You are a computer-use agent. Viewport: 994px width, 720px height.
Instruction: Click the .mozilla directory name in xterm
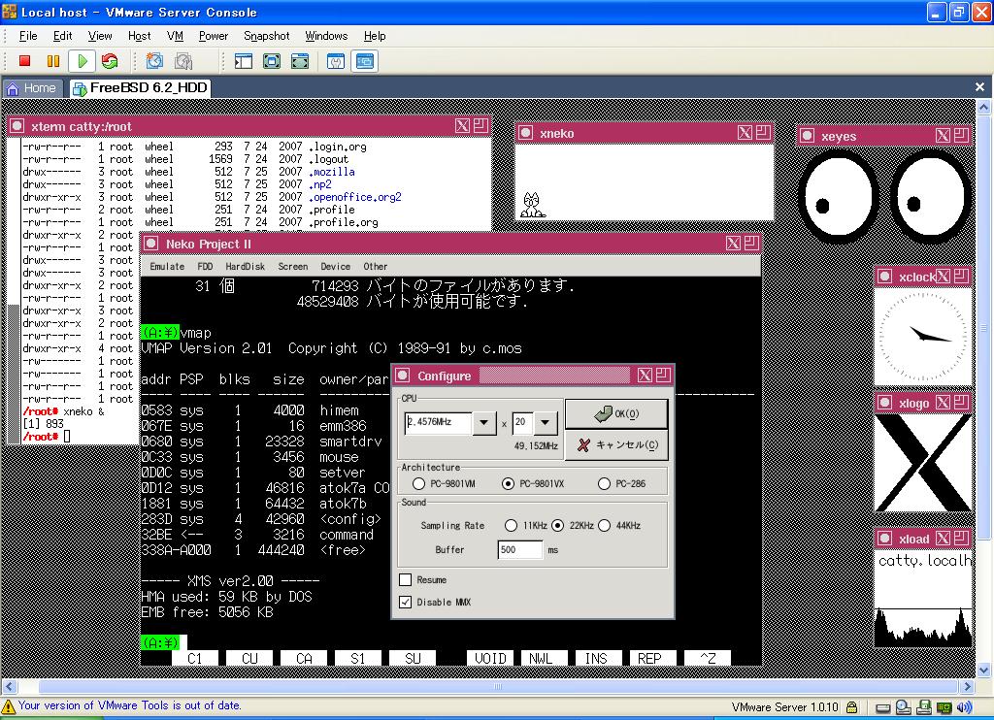point(332,172)
